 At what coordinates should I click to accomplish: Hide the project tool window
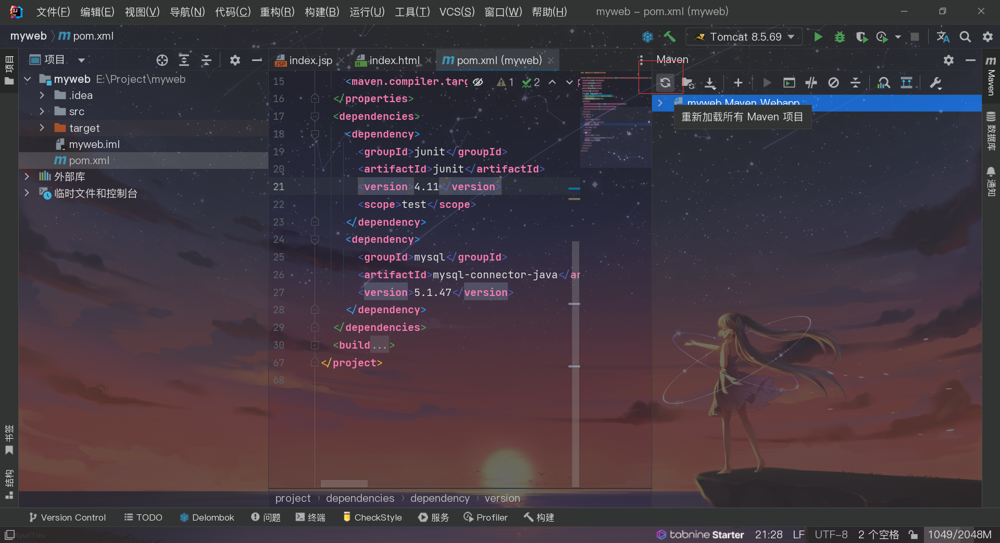tap(257, 60)
